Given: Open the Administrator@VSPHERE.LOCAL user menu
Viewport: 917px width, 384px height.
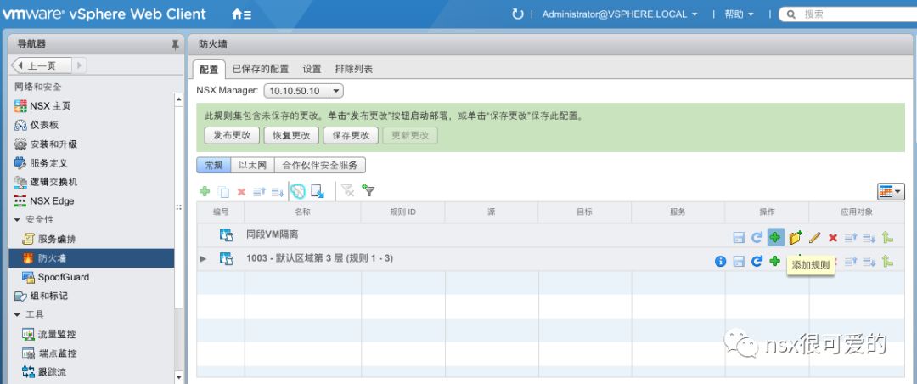Looking at the screenshot, I should (620, 14).
